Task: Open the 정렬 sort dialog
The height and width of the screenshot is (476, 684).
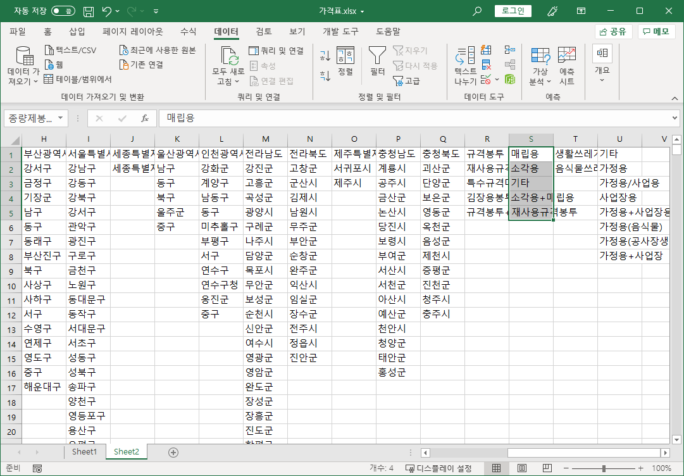Action: click(345, 61)
